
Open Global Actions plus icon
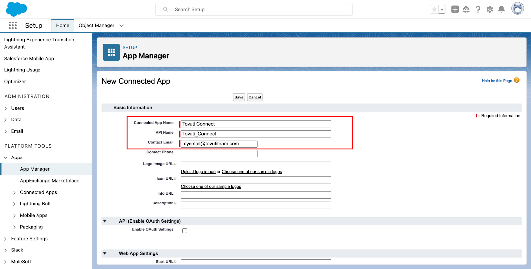tap(455, 9)
